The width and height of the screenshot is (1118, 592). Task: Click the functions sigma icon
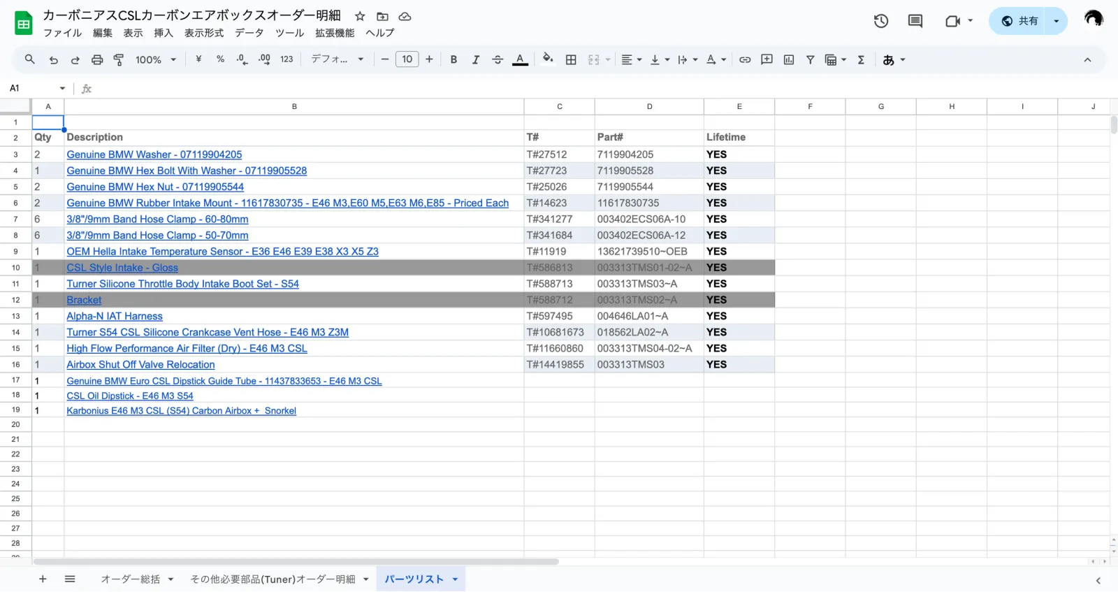click(861, 60)
